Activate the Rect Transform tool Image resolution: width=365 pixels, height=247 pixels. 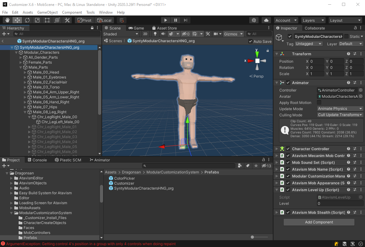[47, 20]
